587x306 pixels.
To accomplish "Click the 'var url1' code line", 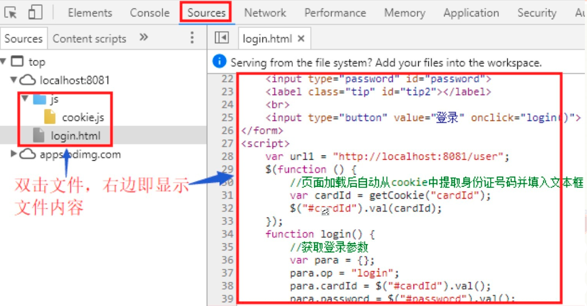I will (387, 156).
